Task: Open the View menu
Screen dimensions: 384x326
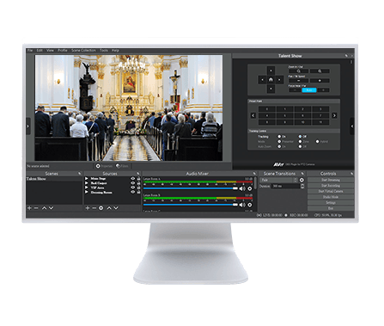Action: (50, 51)
